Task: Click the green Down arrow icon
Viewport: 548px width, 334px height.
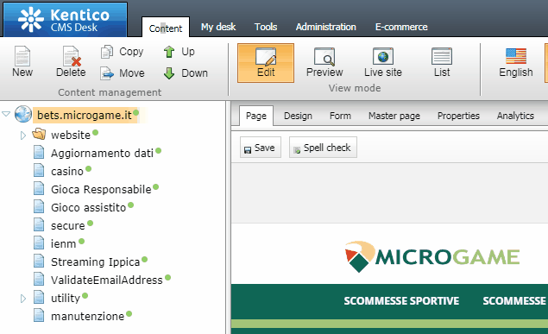Action: coord(169,73)
